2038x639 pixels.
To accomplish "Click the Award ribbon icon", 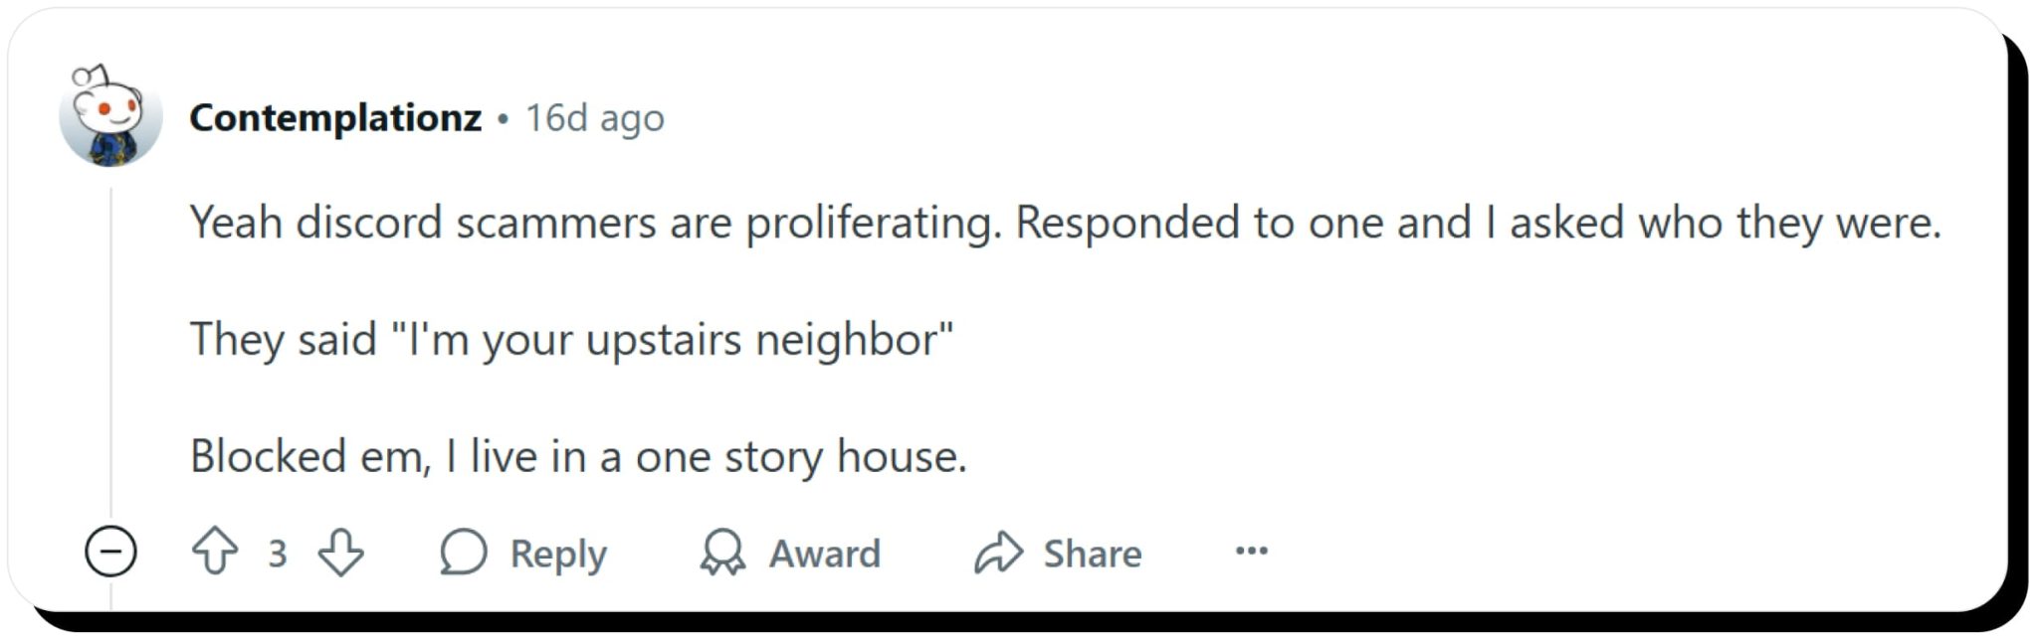I will (722, 552).
